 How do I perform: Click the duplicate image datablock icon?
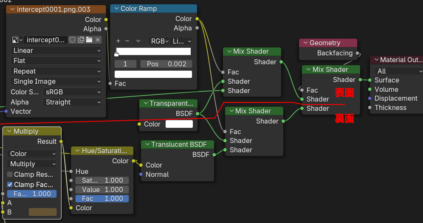81,40
